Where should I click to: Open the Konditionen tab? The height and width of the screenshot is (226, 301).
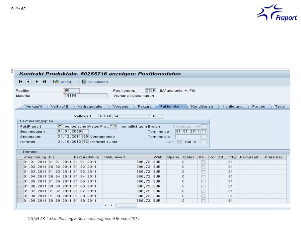pyautogui.click(x=202, y=106)
